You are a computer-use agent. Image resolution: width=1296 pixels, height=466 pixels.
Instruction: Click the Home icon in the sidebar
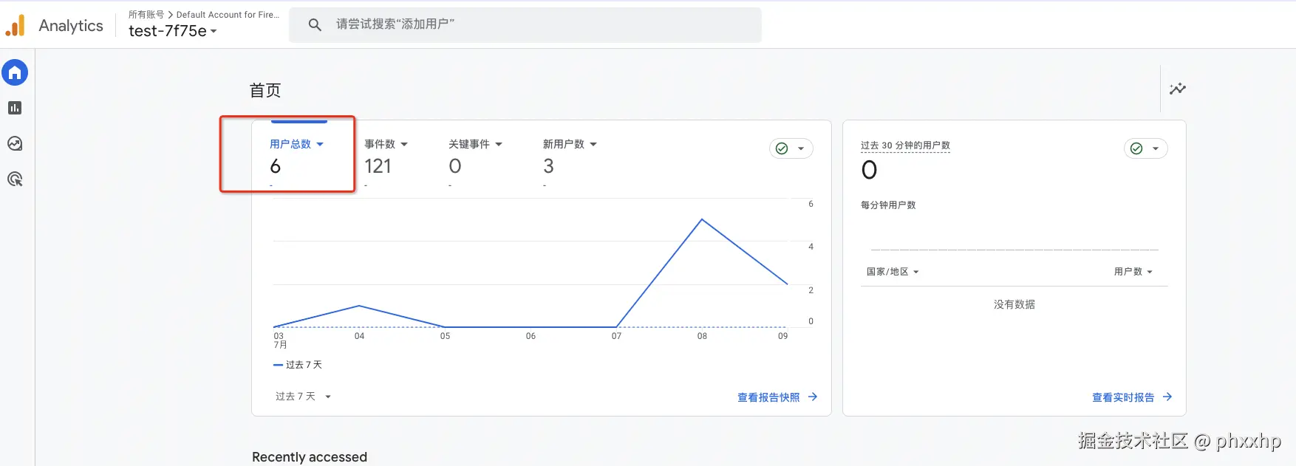coord(15,72)
